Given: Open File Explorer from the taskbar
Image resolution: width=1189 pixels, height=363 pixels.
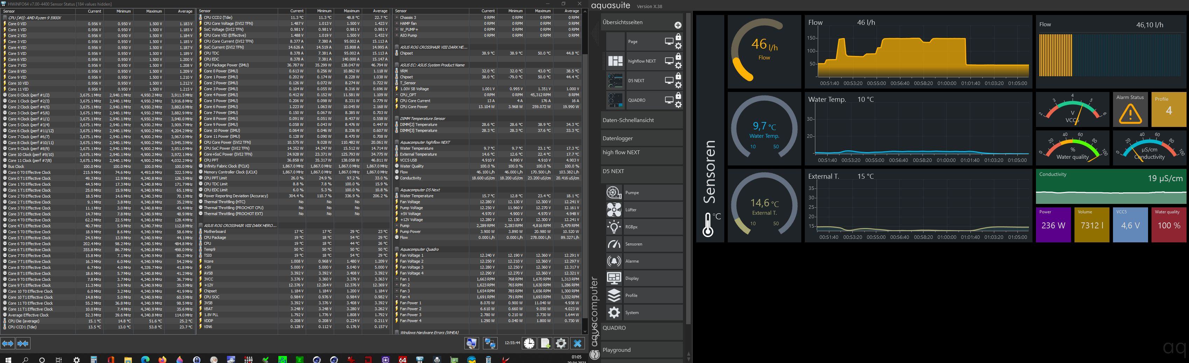Looking at the screenshot, I should click(128, 360).
